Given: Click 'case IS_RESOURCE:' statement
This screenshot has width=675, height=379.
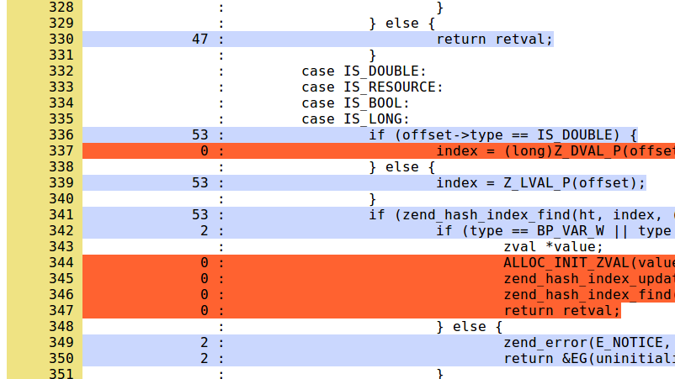Looking at the screenshot, I should tap(372, 87).
